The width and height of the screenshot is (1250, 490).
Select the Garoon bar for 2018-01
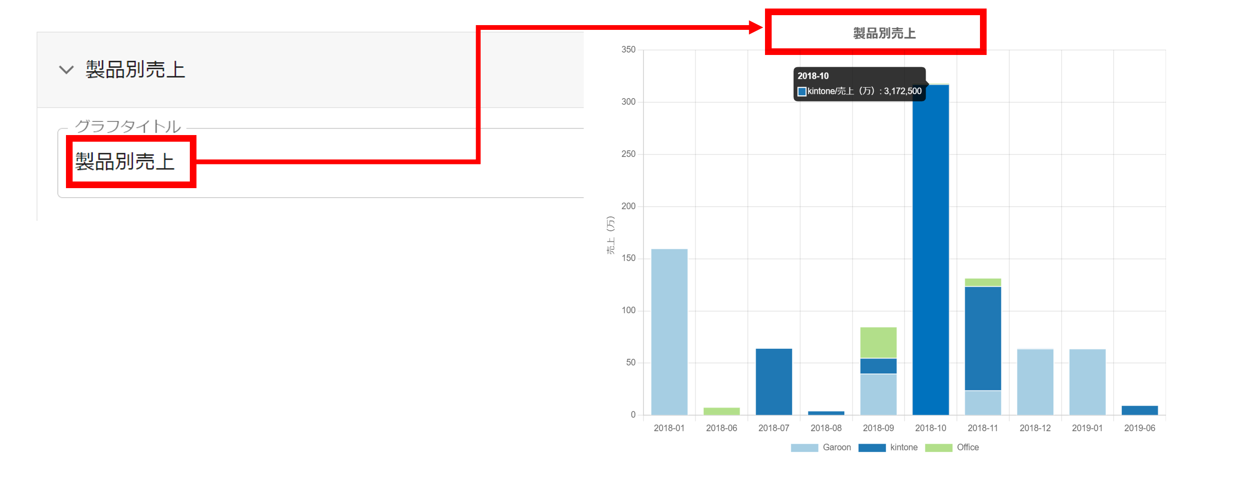669,332
